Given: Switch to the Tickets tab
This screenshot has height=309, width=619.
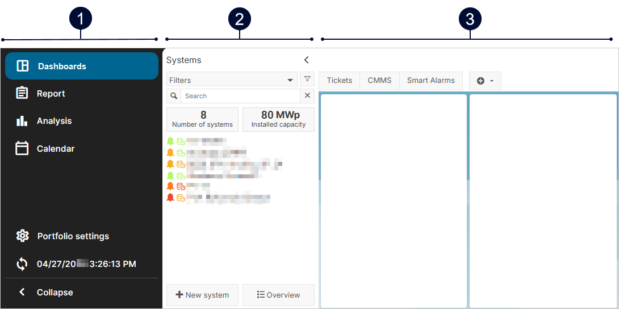Looking at the screenshot, I should [x=340, y=81].
